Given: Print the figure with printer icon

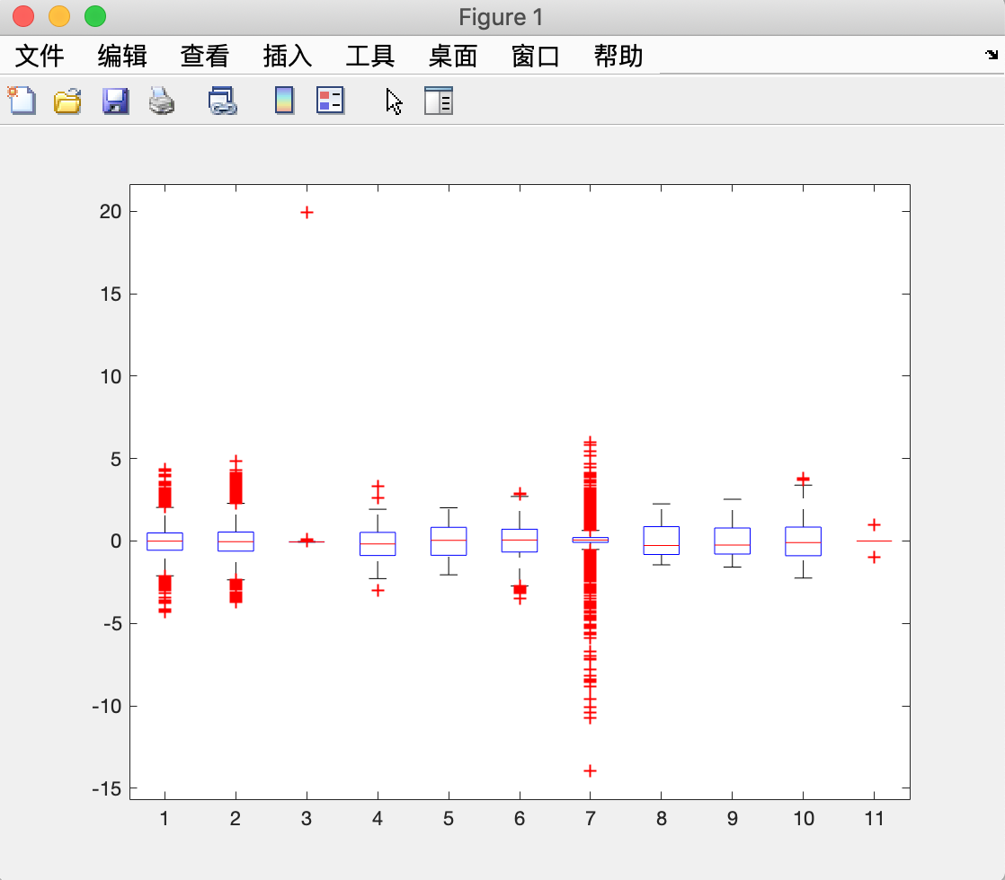Looking at the screenshot, I should point(162,101).
